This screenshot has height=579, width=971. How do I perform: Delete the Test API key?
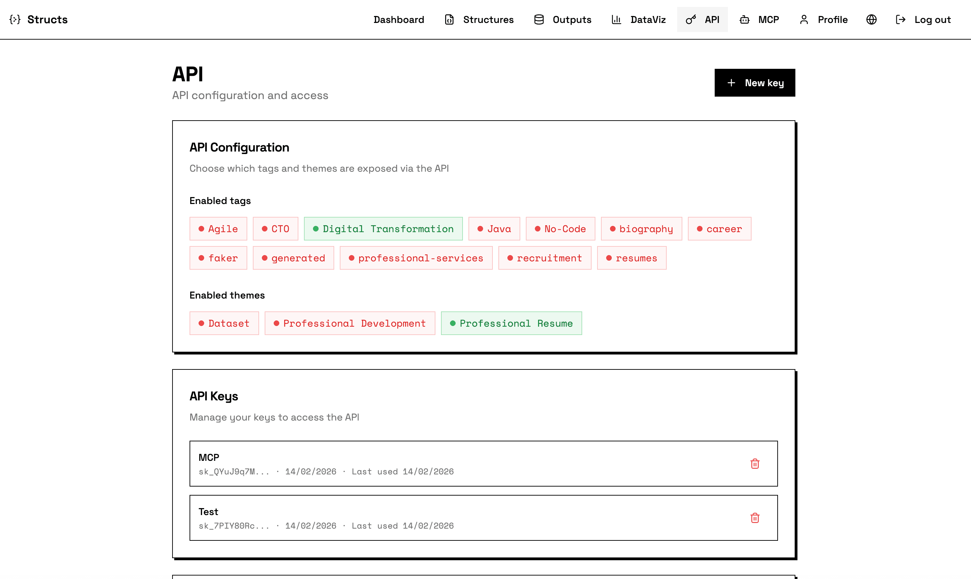click(x=755, y=518)
